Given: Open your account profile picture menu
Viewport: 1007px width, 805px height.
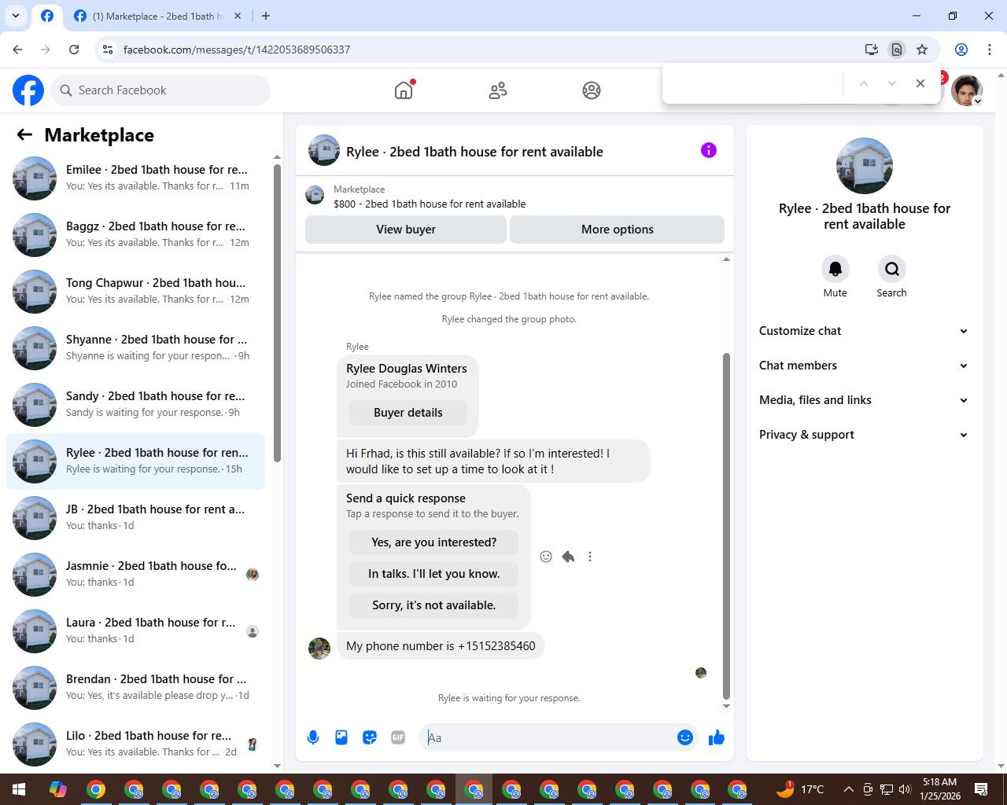Looking at the screenshot, I should [x=967, y=90].
